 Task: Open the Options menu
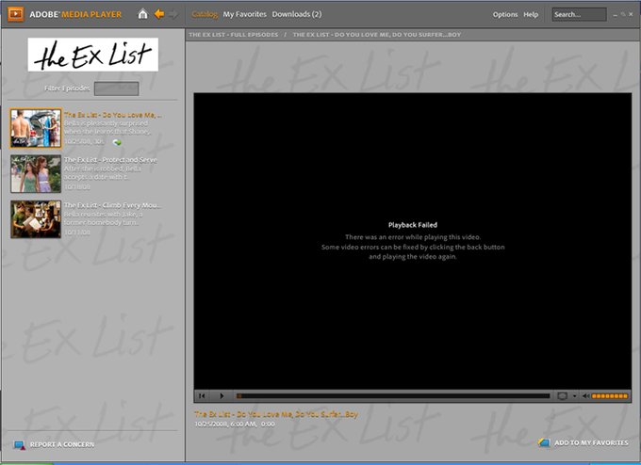[x=505, y=15]
